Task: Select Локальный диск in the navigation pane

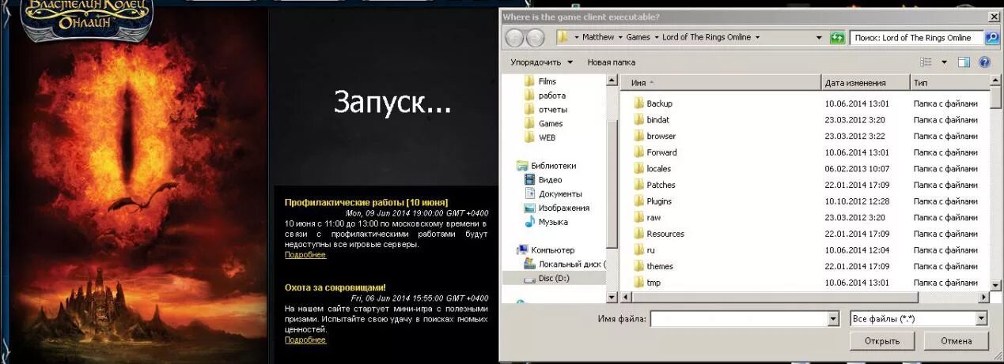Action: (565, 265)
